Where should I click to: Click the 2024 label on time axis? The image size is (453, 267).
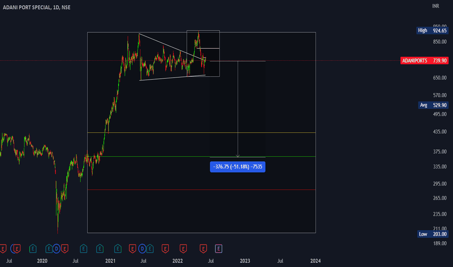(x=315, y=261)
